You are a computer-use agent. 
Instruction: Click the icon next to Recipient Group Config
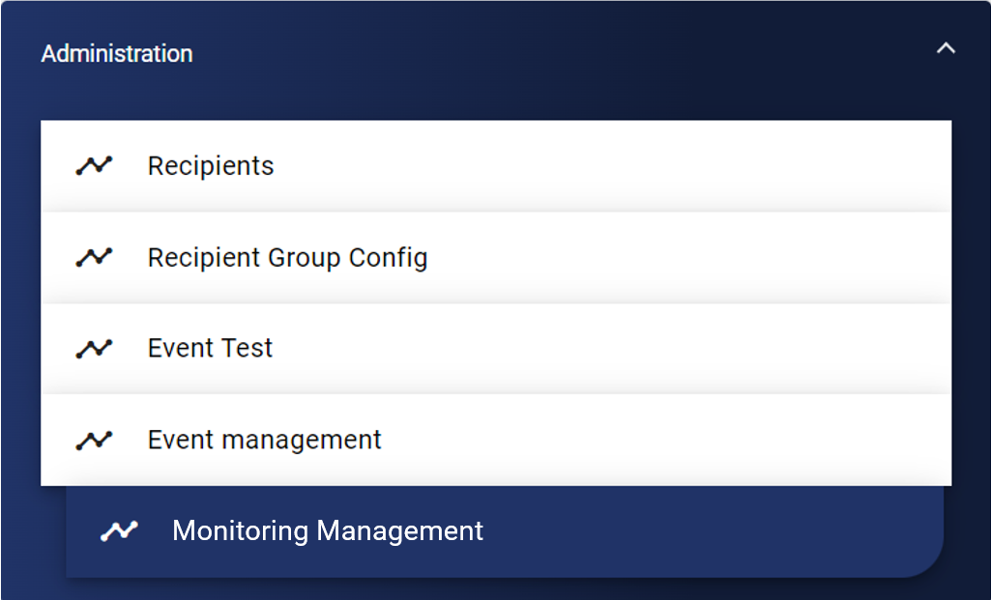coord(94,258)
